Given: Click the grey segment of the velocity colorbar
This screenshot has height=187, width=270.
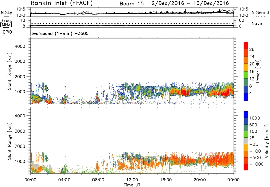Looking at the screenshot, I should [246, 141].
